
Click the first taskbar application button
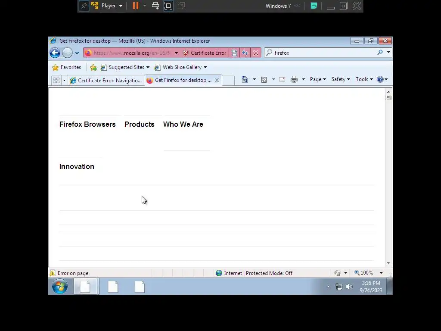point(86,287)
